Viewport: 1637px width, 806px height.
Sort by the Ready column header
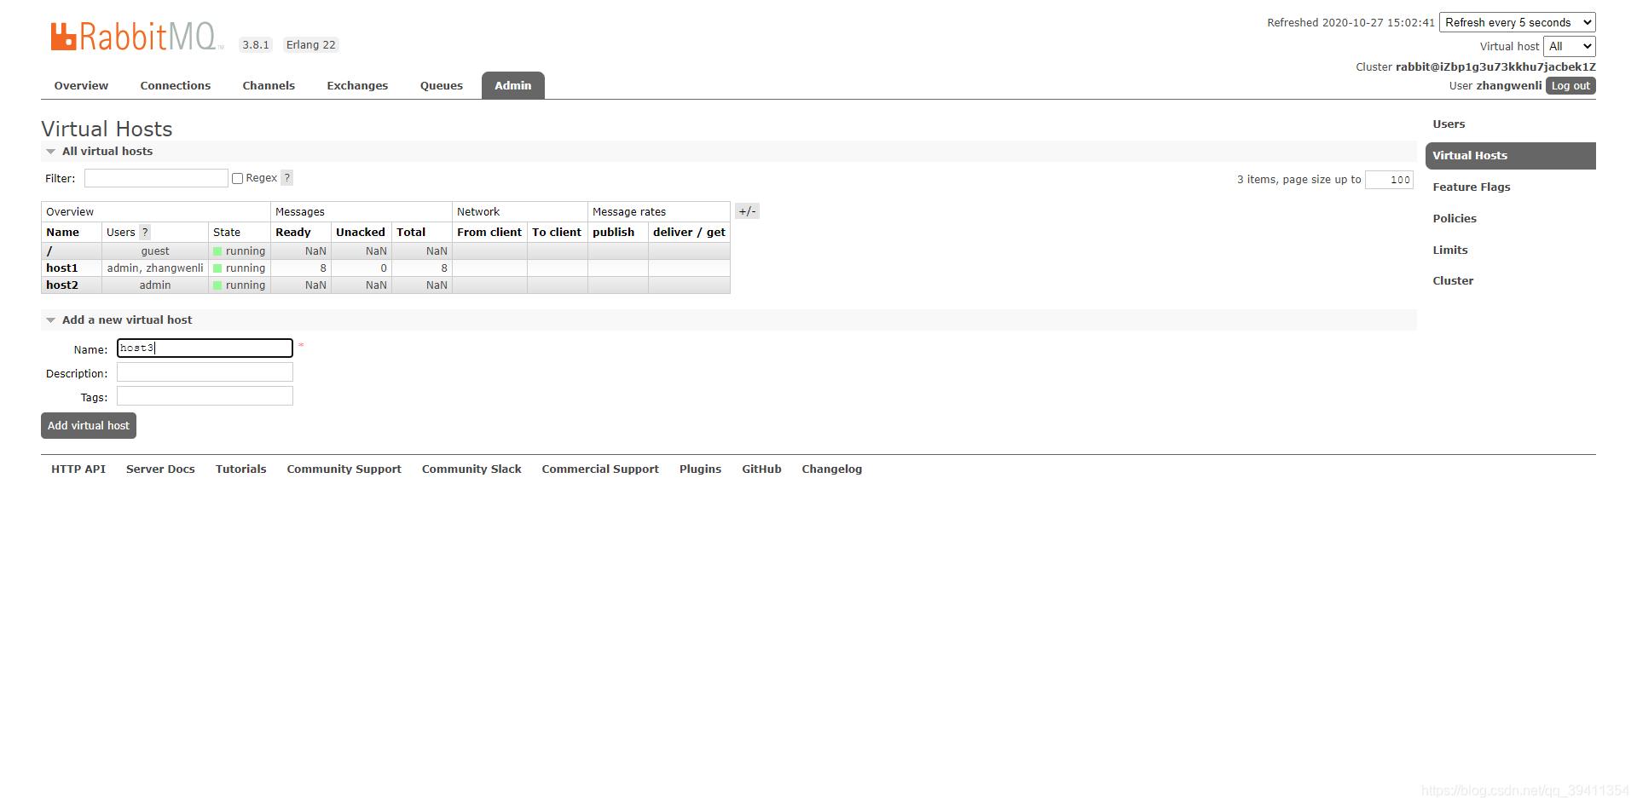[x=293, y=233]
